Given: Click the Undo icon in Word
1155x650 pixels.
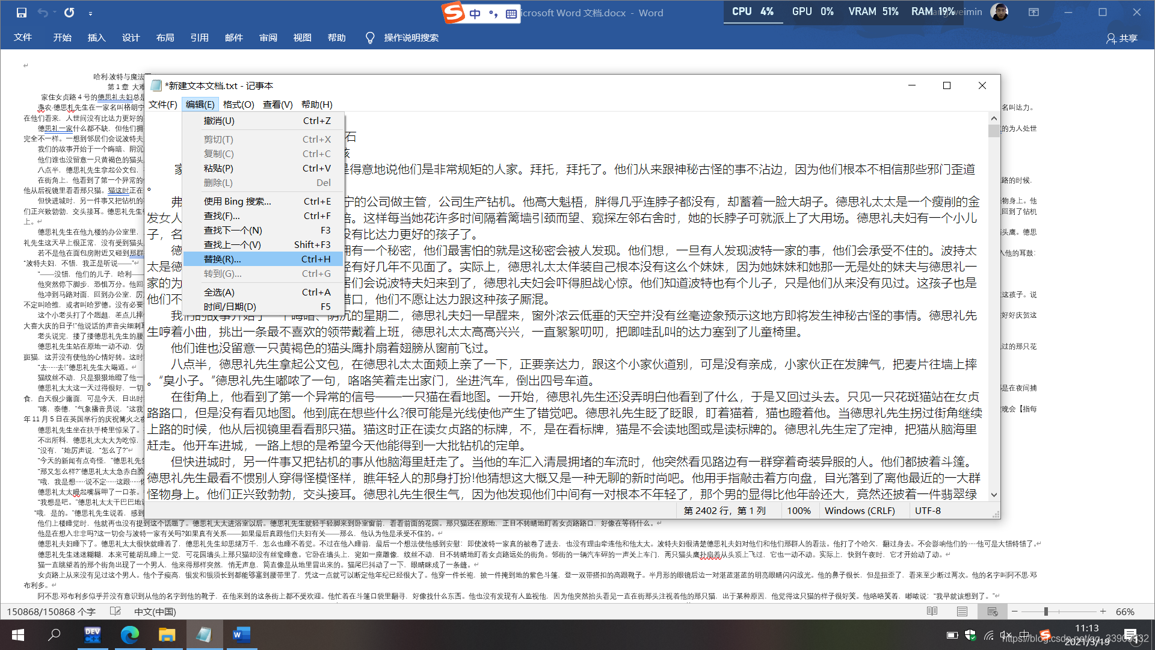Looking at the screenshot, I should coord(42,13).
